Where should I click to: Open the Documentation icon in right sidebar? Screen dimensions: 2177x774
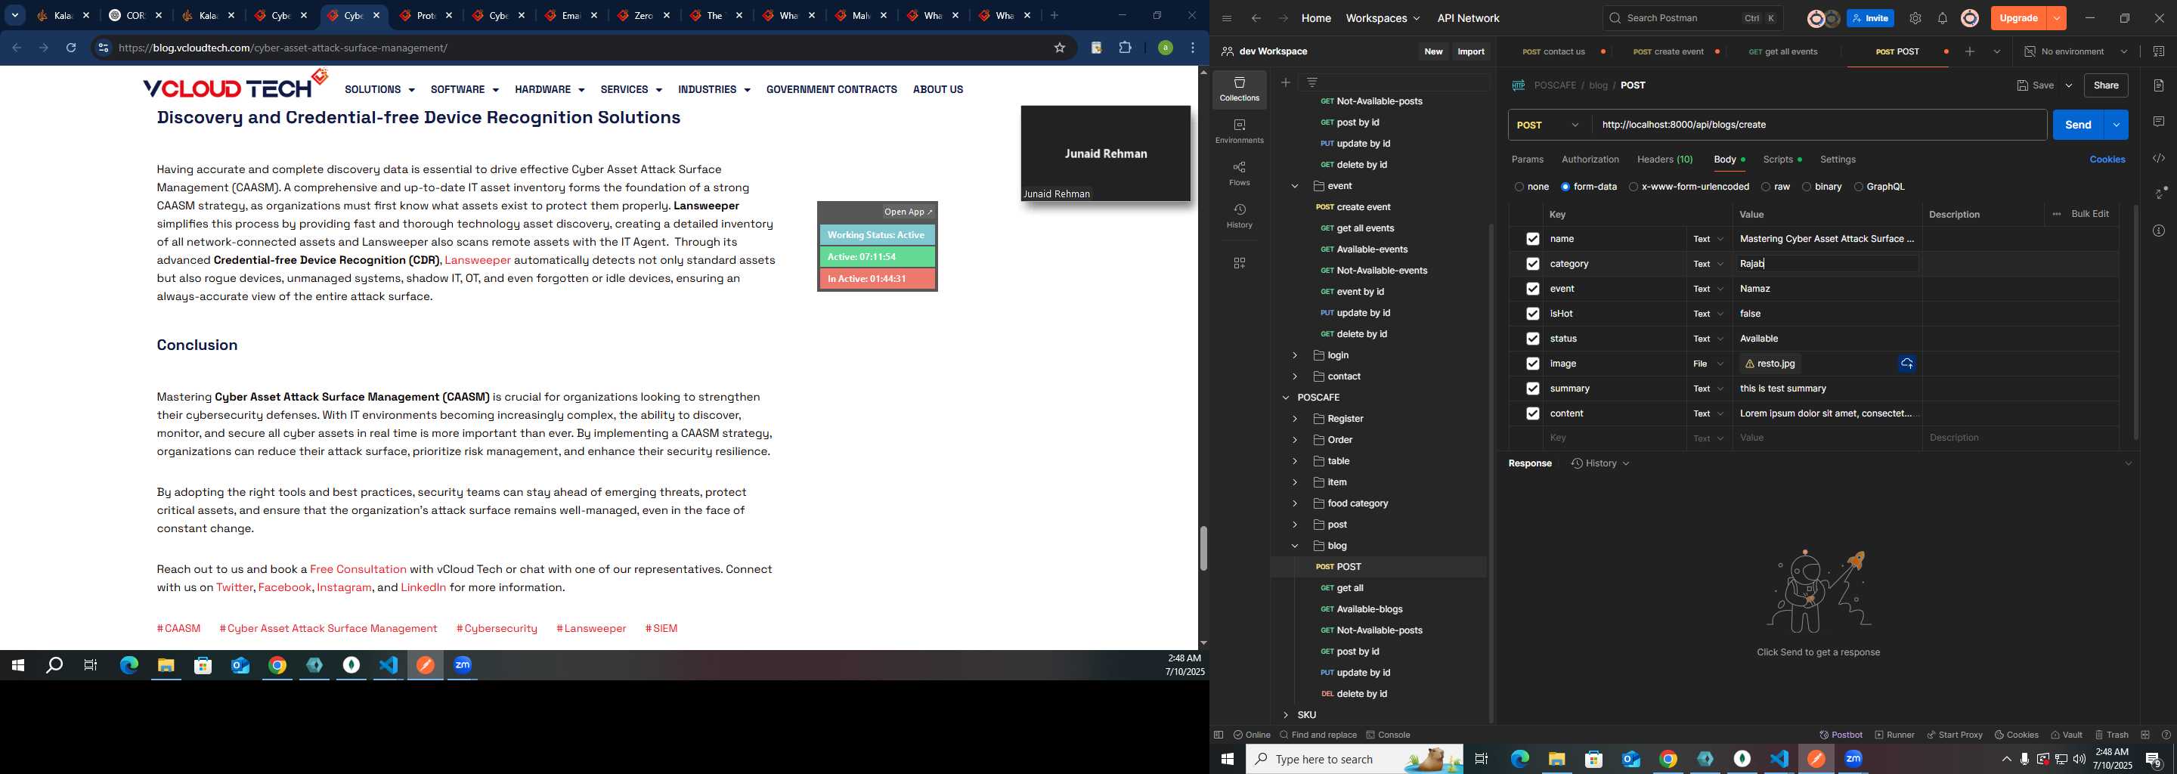coord(2158,85)
